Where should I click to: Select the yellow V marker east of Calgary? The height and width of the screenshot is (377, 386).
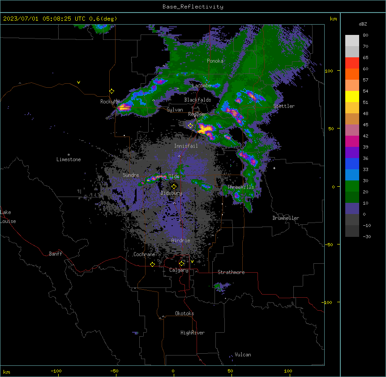(192, 261)
